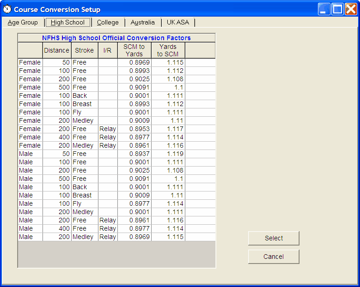The image size is (360, 287).
Task: Click the clock icon in title bar
Action: point(7,9)
